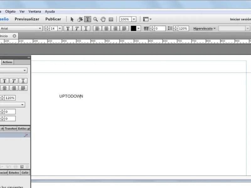The width and height of the screenshot is (251, 188).
Task: Switch to the Ceñir panel tab
Action: point(25,173)
